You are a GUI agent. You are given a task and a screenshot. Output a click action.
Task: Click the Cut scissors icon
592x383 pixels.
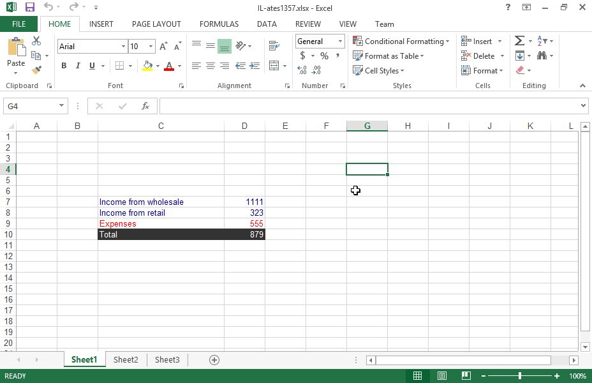point(36,41)
